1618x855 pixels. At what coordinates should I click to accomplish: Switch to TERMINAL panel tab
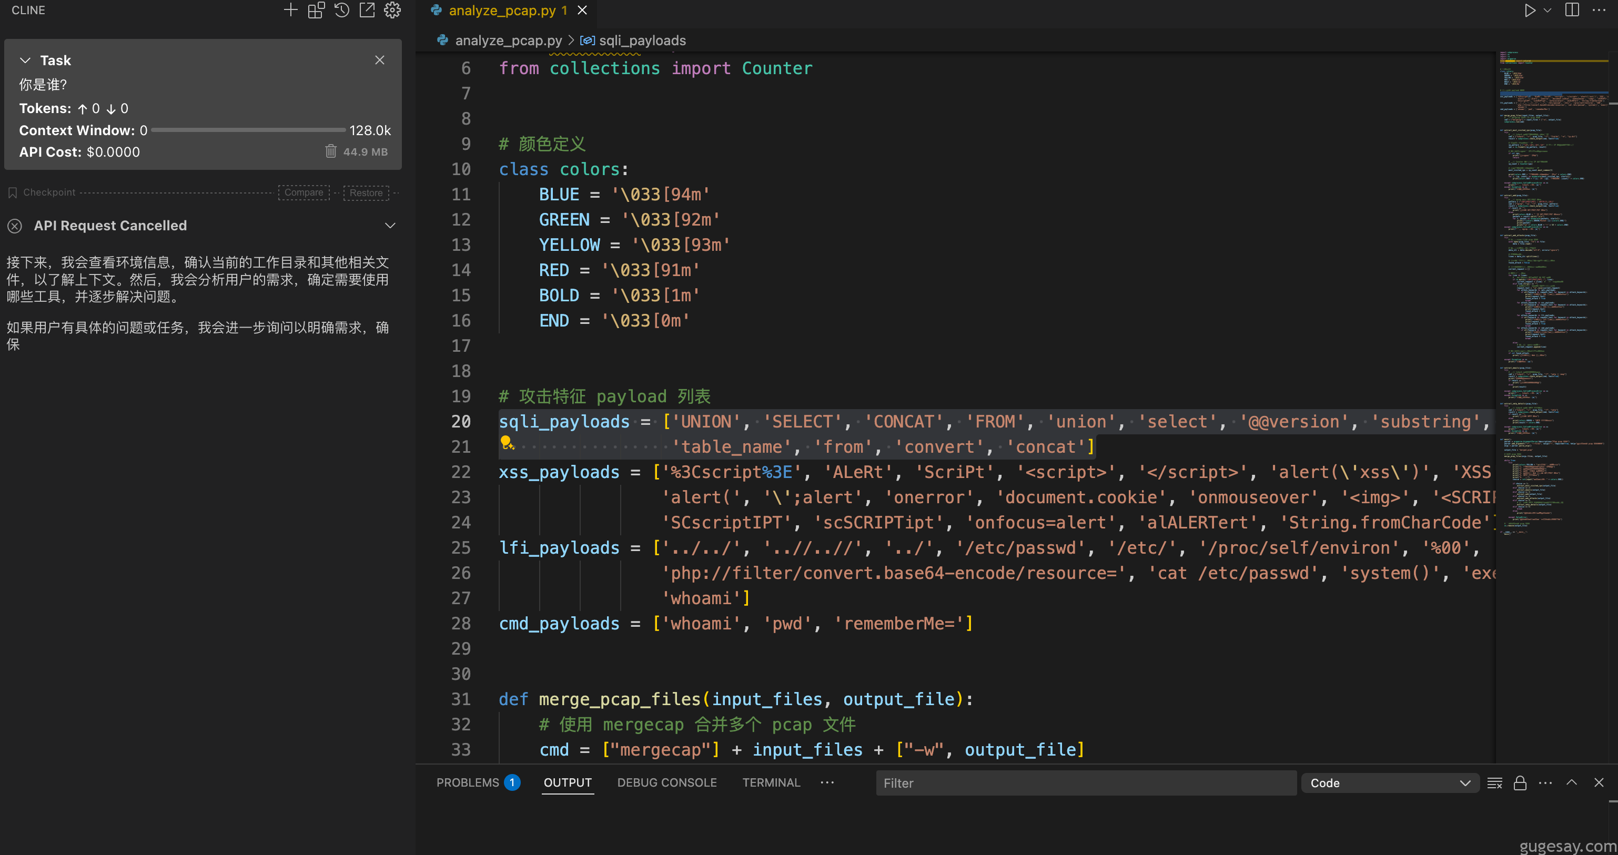click(771, 783)
